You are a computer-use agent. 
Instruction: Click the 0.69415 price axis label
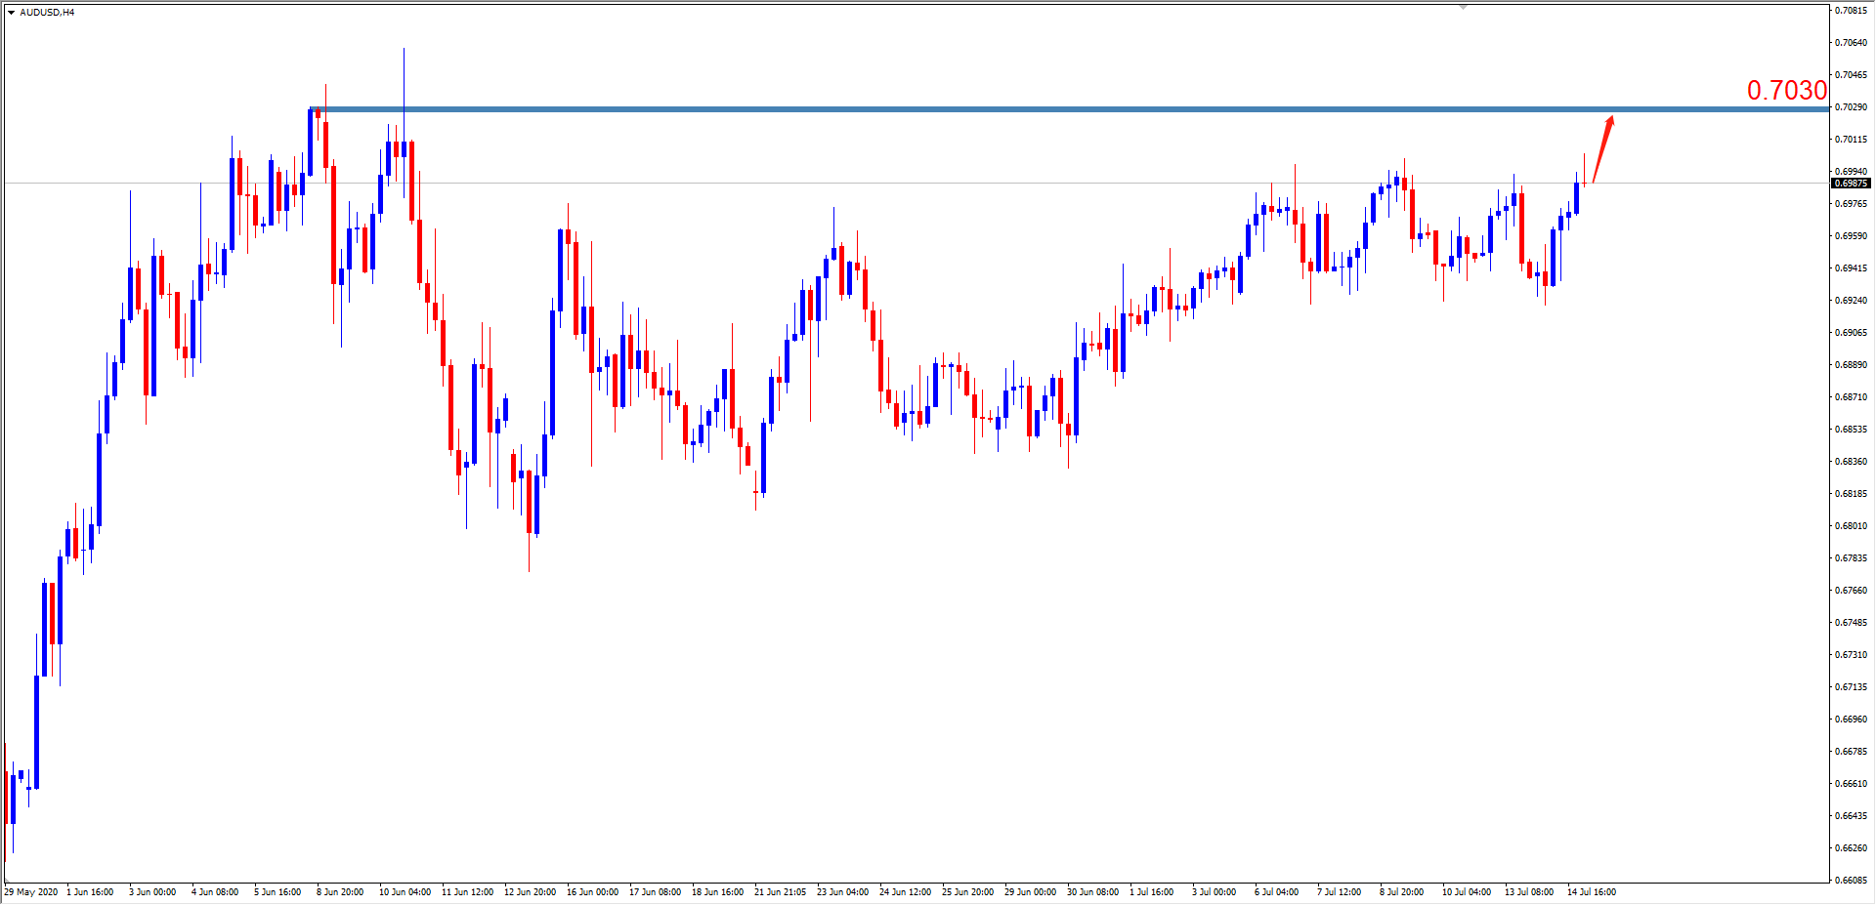coord(1850,268)
